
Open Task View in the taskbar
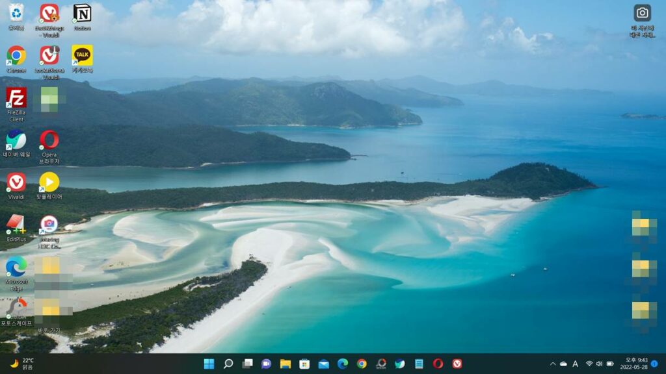[247, 364]
